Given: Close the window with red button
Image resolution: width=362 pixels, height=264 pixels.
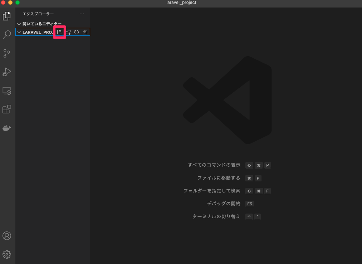Looking at the screenshot, I should click(x=3, y=3).
